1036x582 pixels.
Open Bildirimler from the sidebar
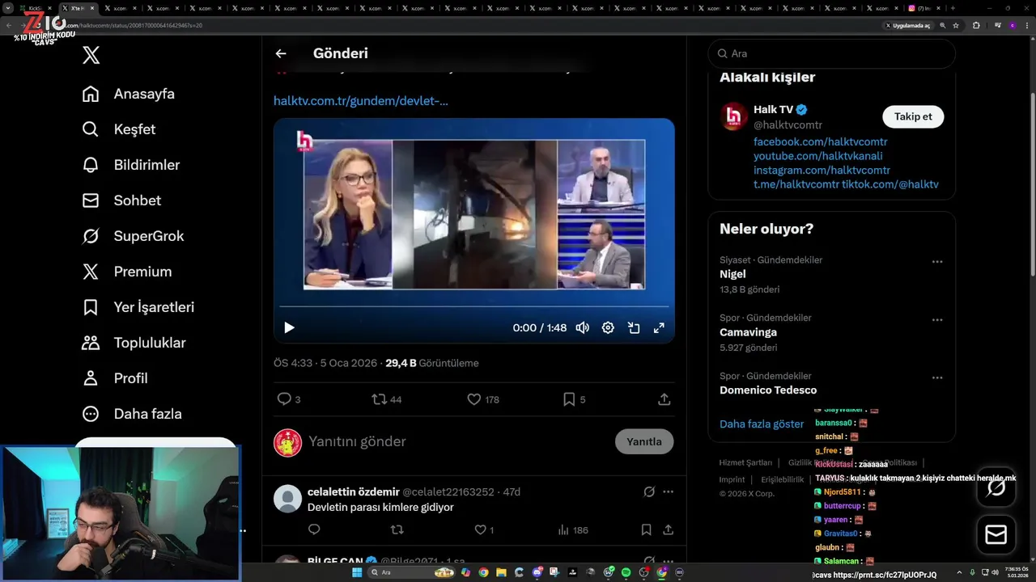pyautogui.click(x=131, y=165)
